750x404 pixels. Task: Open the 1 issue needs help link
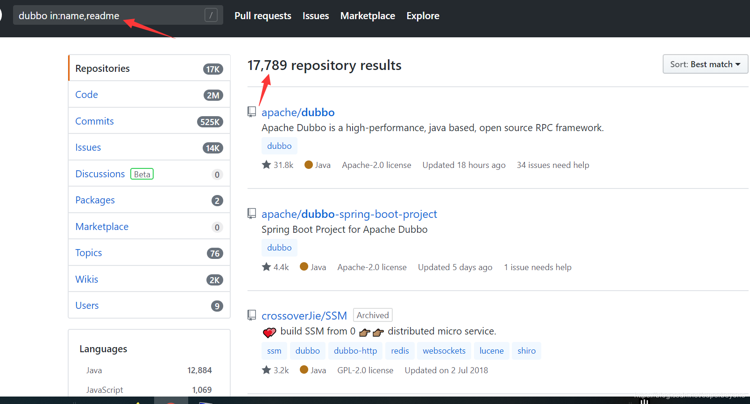pos(538,267)
